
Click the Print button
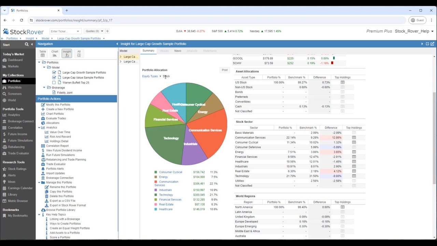[x=225, y=70]
